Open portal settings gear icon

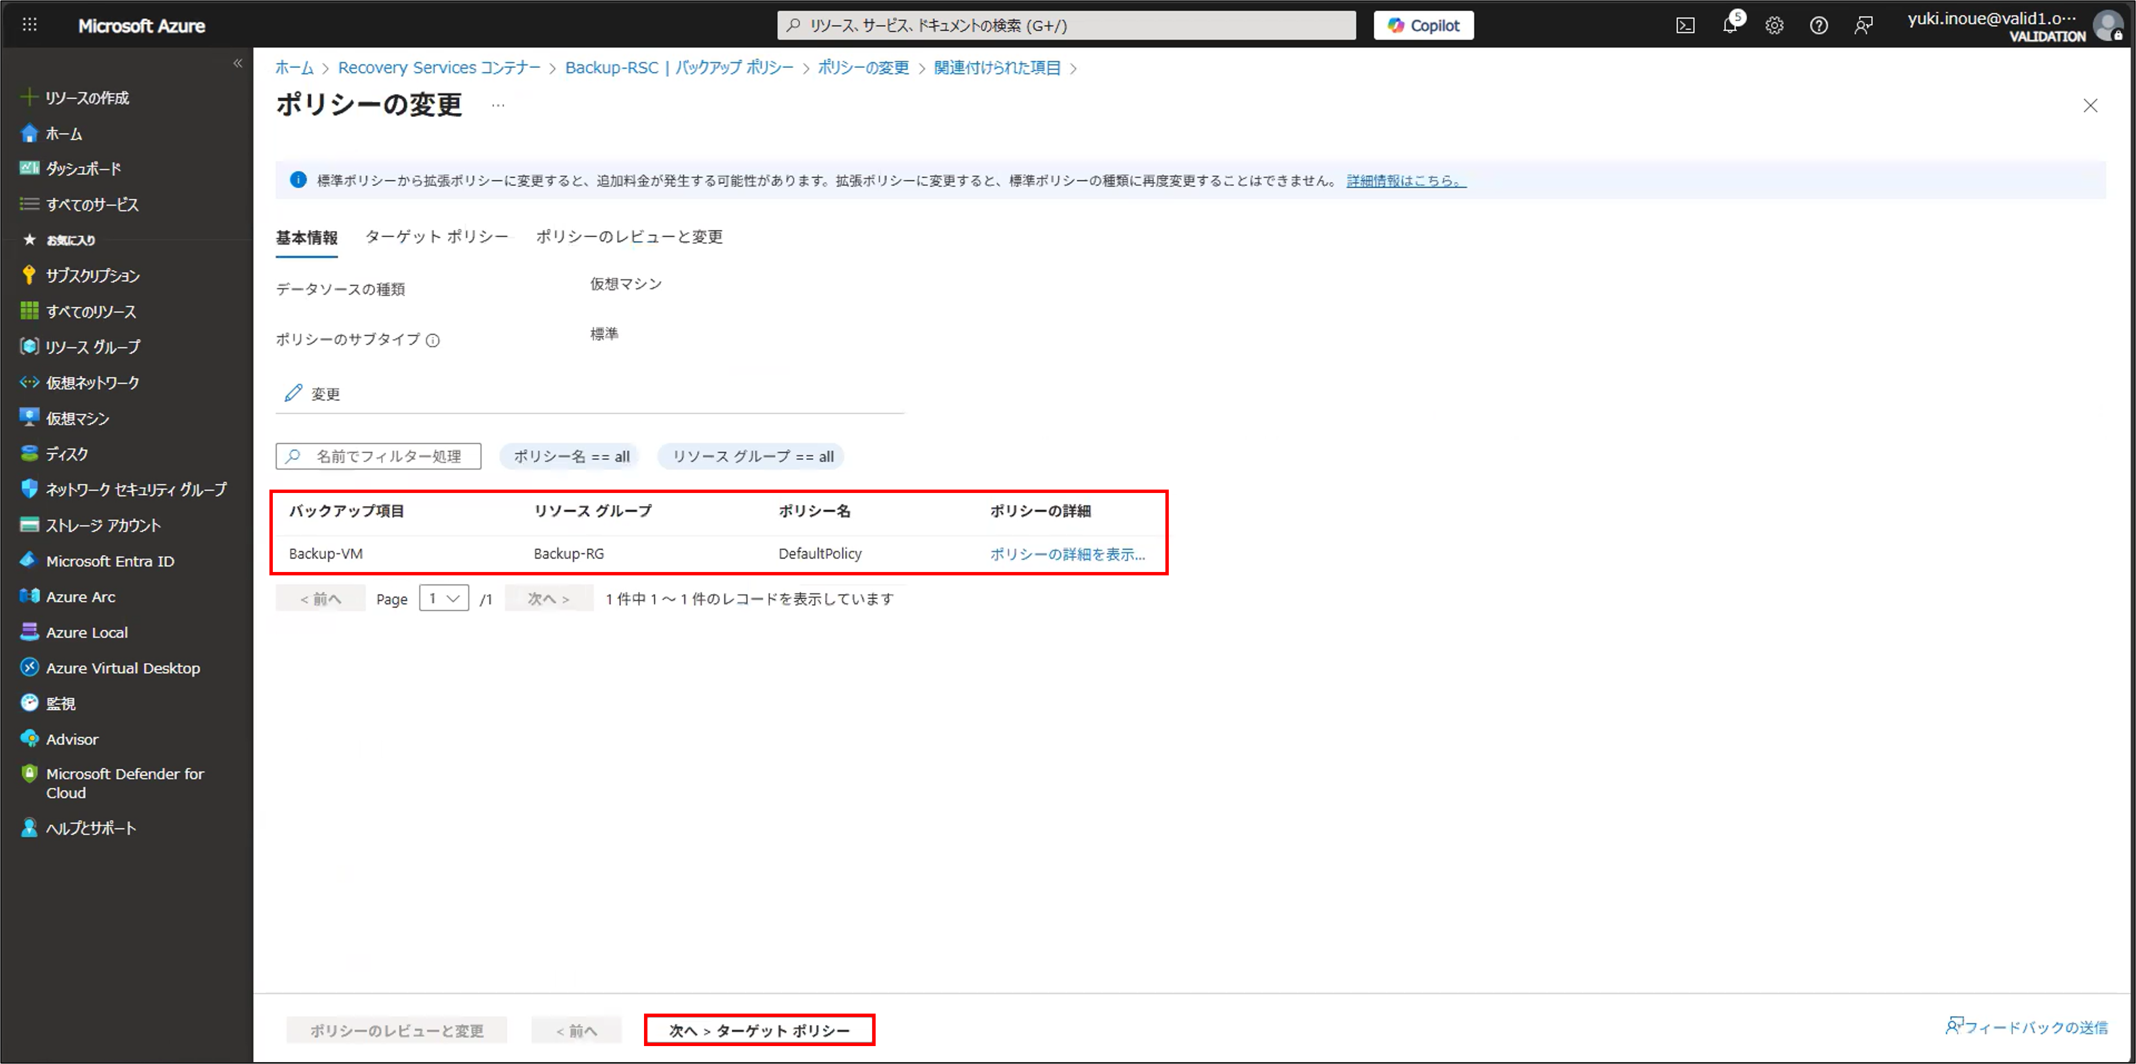pyautogui.click(x=1774, y=26)
